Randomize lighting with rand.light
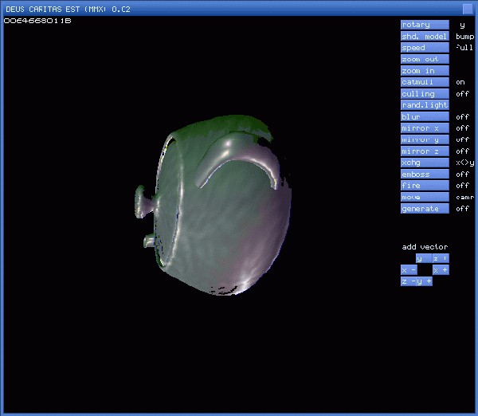The image size is (478, 416). (425, 105)
